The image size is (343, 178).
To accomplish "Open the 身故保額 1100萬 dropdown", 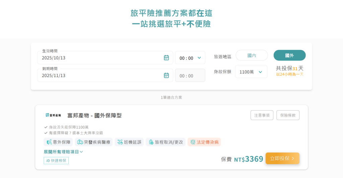I will click(x=251, y=72).
